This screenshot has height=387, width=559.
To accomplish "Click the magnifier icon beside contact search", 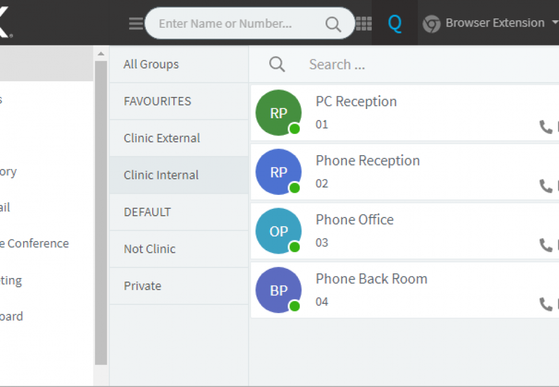I will [277, 64].
